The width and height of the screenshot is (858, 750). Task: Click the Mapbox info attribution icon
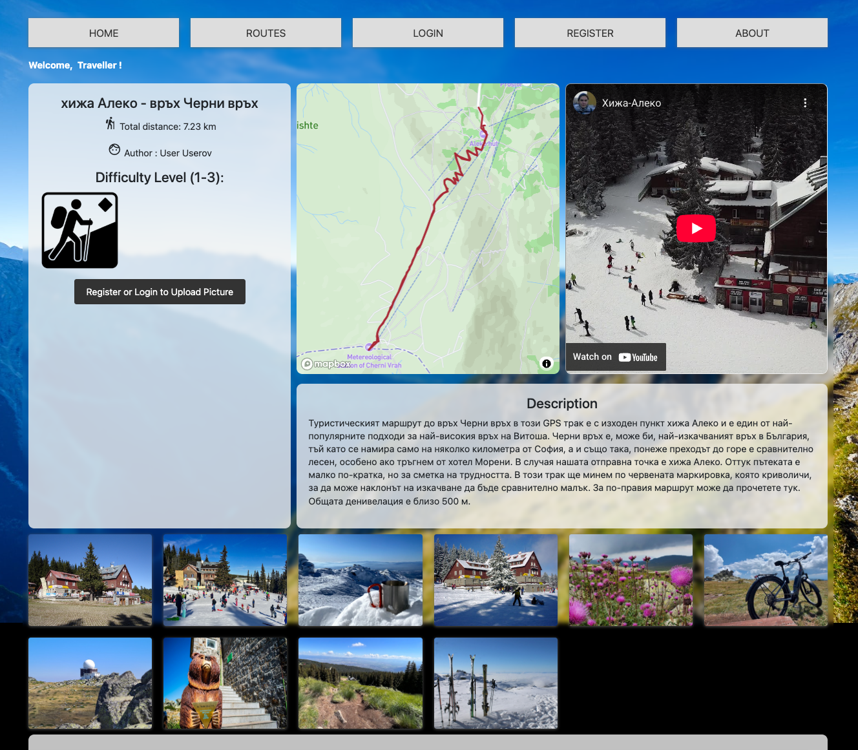click(x=547, y=364)
